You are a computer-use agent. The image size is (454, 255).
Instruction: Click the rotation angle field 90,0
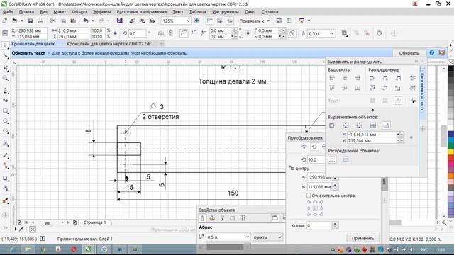[x=316, y=159]
